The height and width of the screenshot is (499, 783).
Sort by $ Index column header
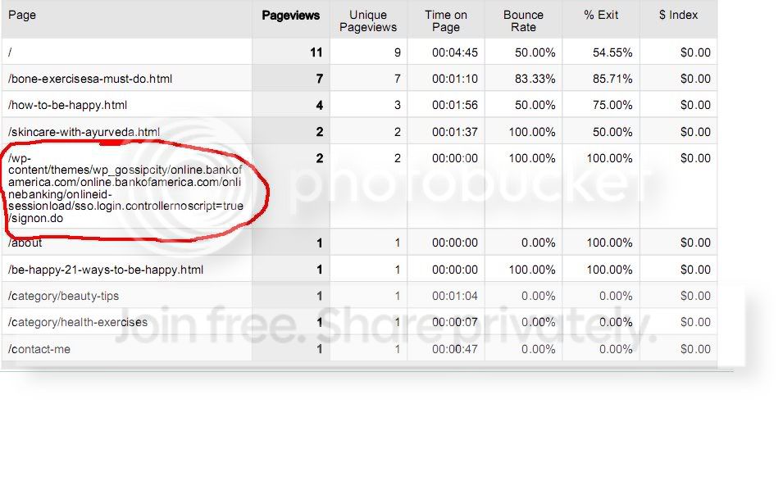678,15
